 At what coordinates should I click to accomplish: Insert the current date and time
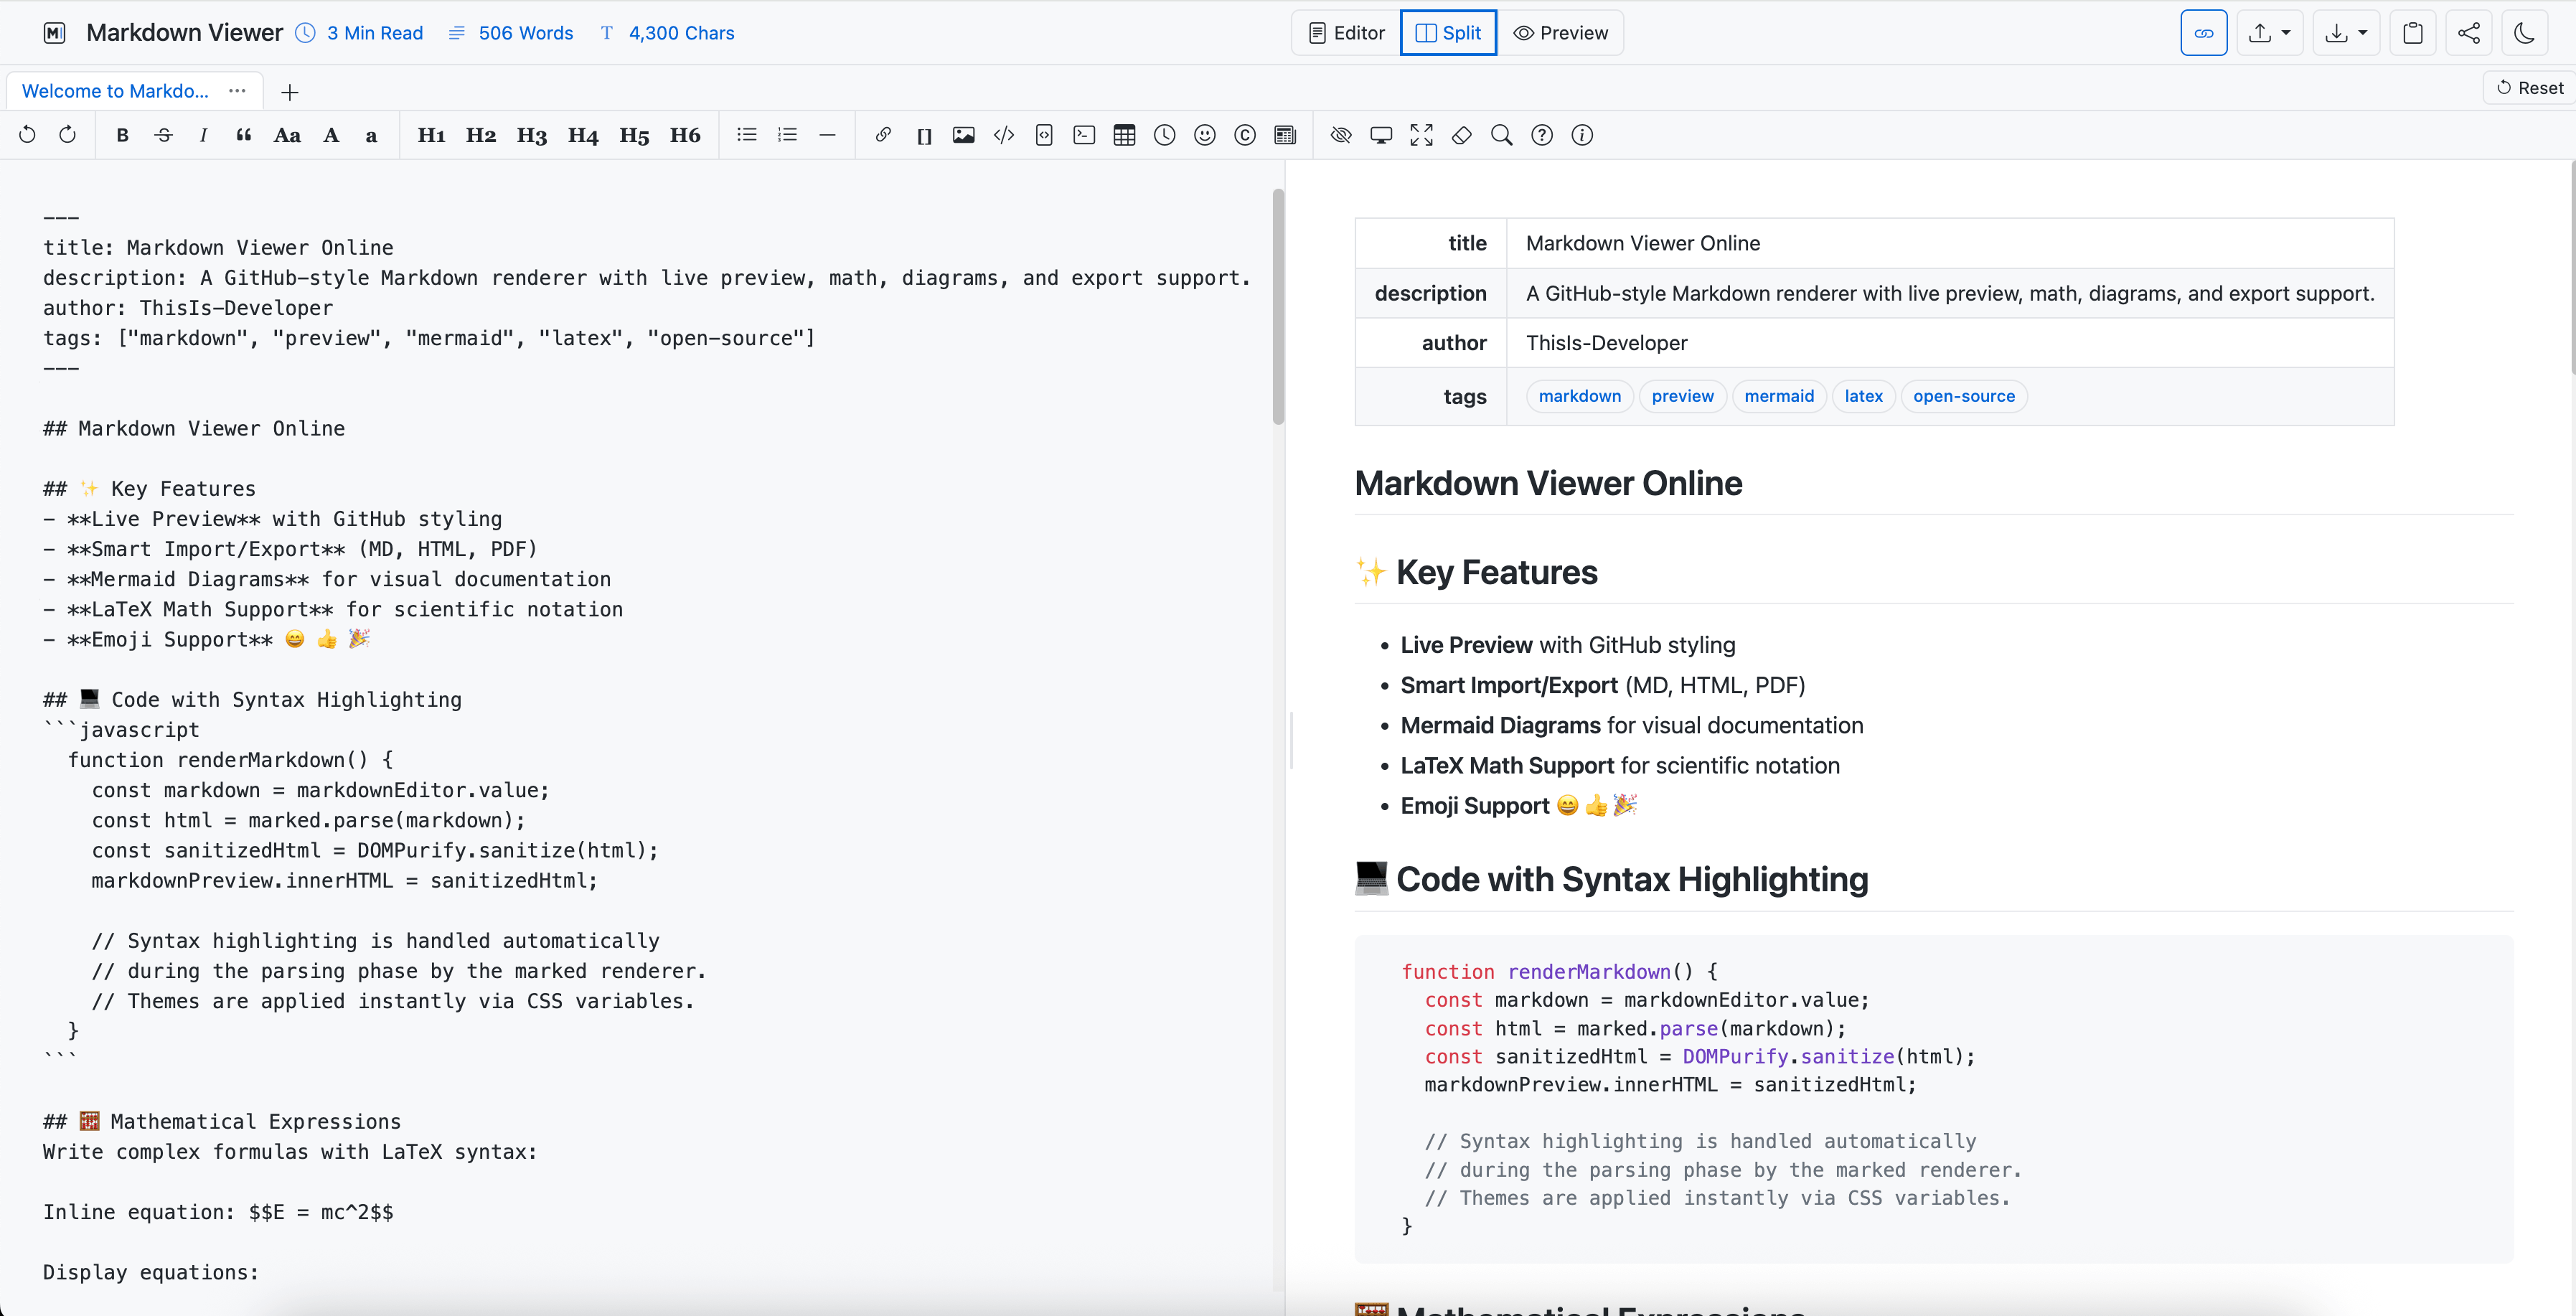[1164, 135]
